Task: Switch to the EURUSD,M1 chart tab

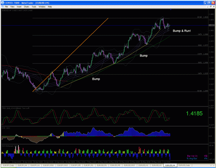Action: click(102, 165)
